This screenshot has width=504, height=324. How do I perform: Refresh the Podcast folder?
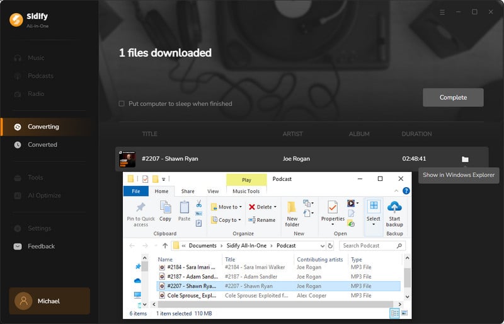point(330,246)
